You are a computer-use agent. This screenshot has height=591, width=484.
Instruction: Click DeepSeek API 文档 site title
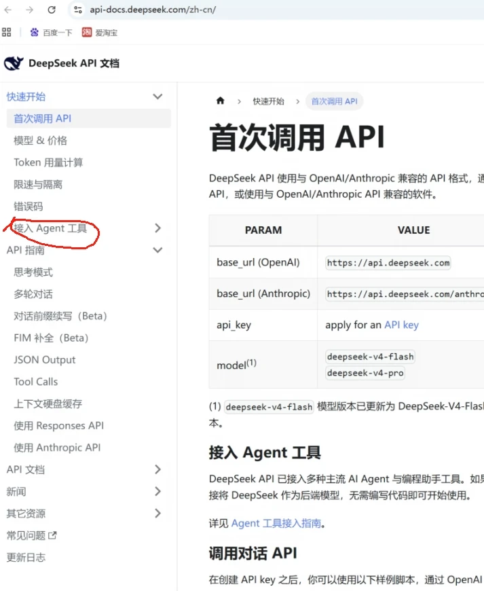(74, 63)
